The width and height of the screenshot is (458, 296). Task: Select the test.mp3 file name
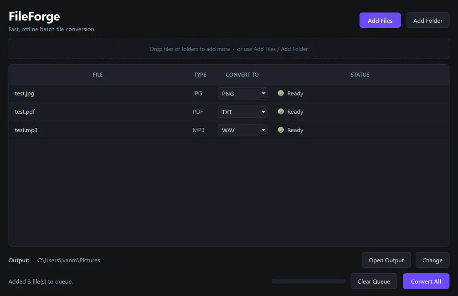(26, 130)
